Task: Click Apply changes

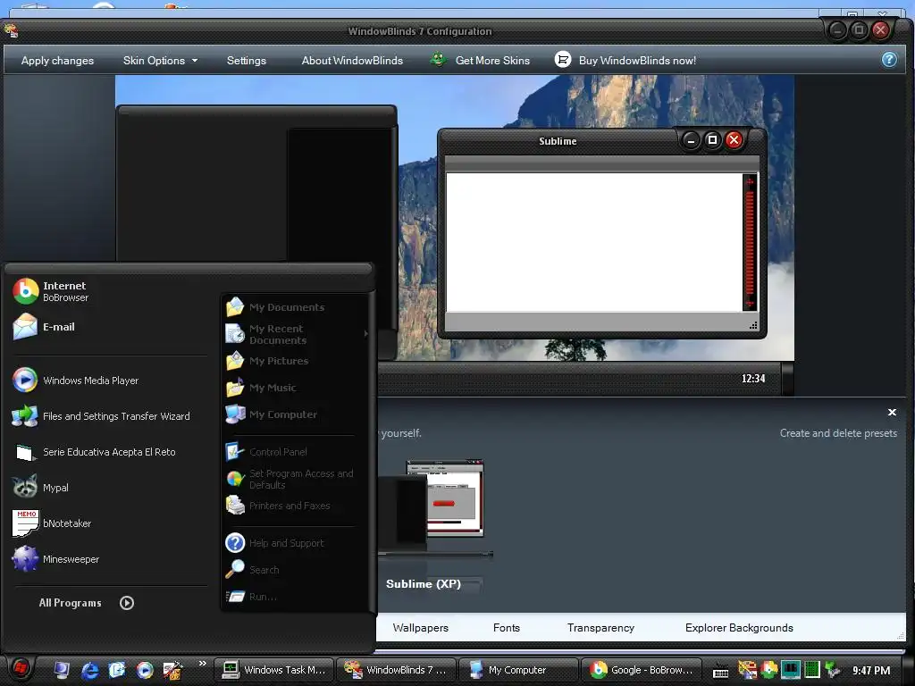Action: (x=57, y=61)
